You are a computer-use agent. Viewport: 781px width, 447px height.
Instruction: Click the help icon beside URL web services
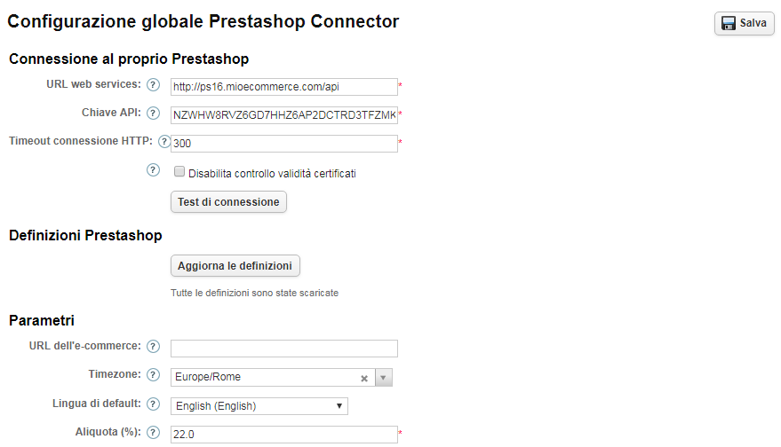coord(153,85)
